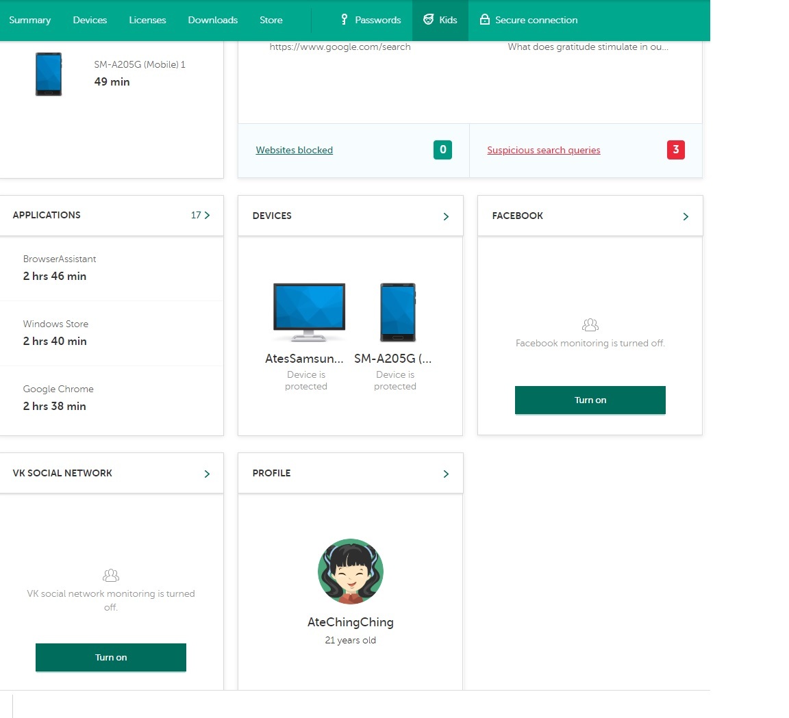Select the Windows Store application row
Image resolution: width=789 pixels, height=718 pixels.
coord(112,333)
